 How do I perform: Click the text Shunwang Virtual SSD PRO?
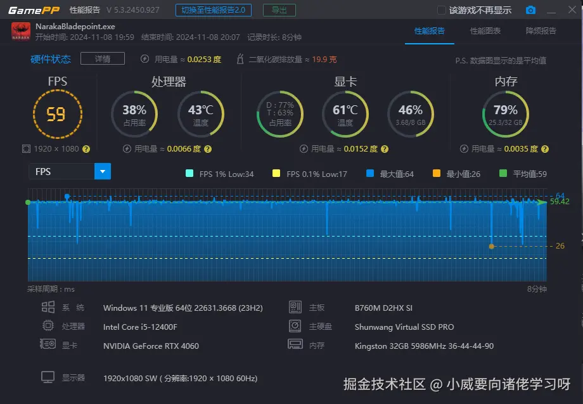coord(404,327)
